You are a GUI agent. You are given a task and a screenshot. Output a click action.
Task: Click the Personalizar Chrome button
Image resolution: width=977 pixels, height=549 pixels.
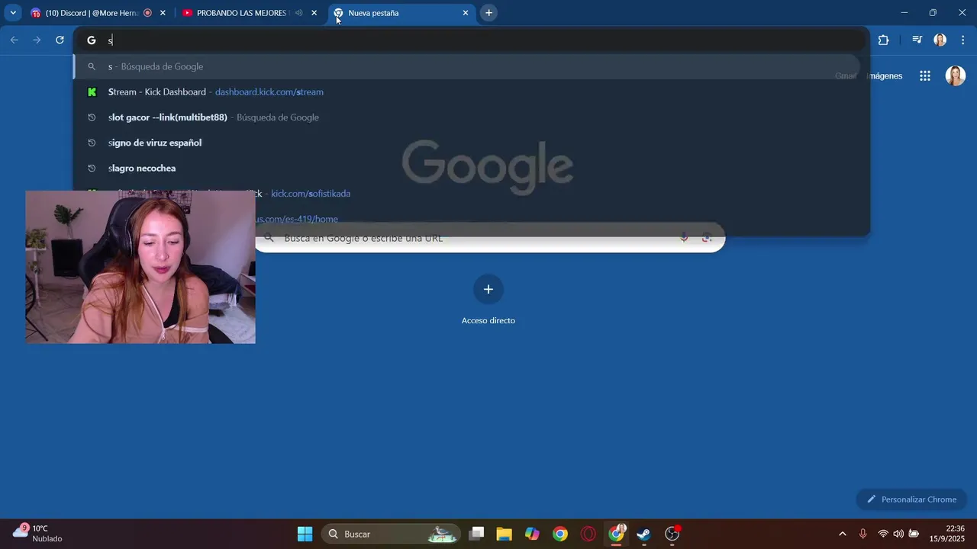(911, 499)
